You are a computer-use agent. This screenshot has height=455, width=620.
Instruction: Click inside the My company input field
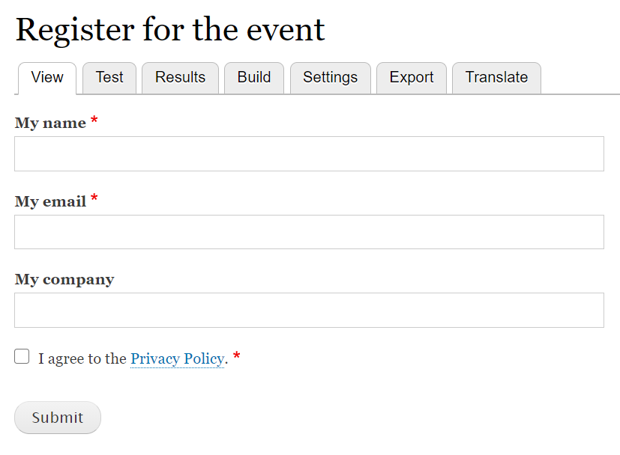(x=309, y=310)
